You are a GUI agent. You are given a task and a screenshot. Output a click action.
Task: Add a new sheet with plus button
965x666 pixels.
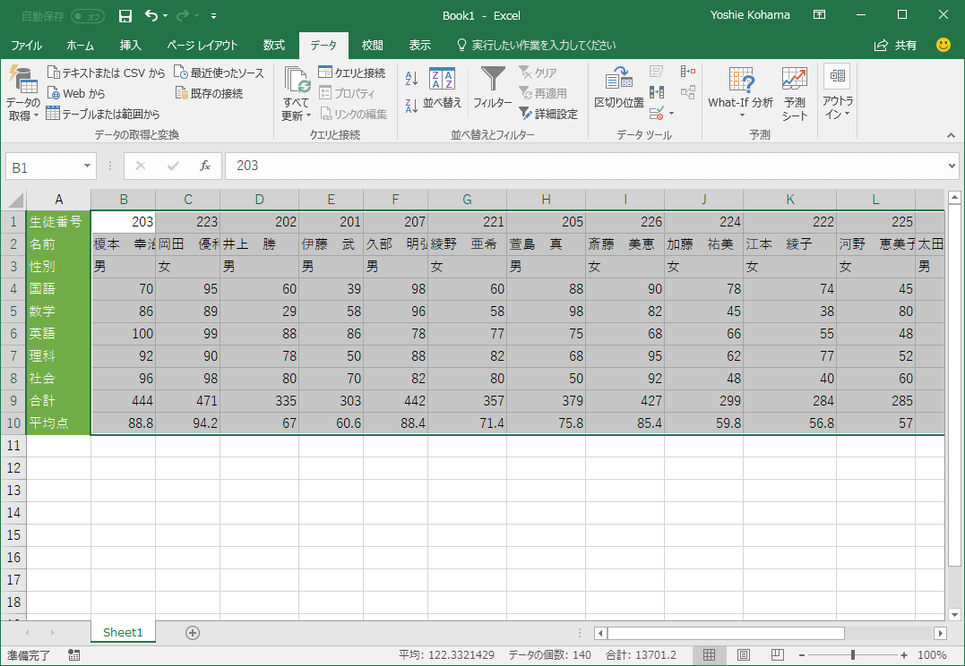tap(192, 632)
